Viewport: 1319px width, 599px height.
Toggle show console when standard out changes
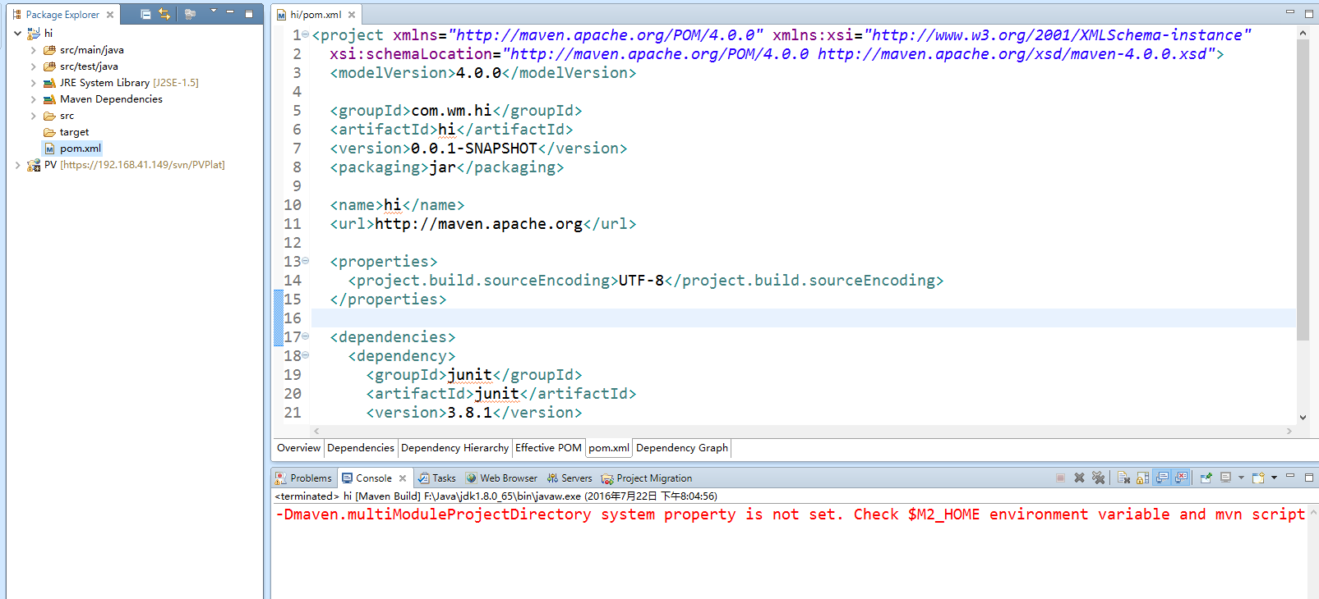pyautogui.click(x=1162, y=478)
